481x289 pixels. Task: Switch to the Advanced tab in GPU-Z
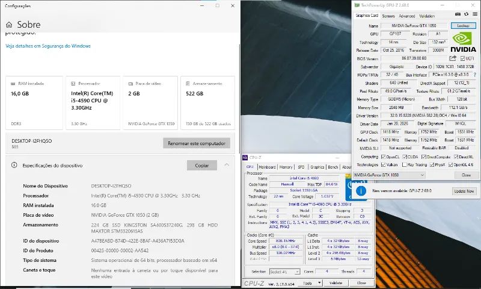407,16
